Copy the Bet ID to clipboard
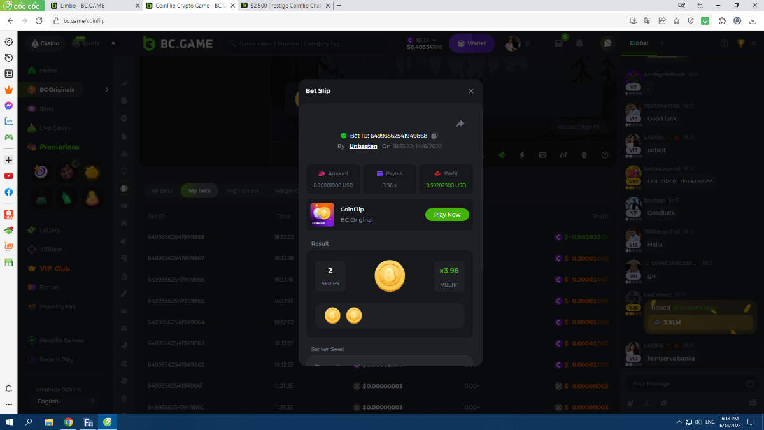 point(435,136)
